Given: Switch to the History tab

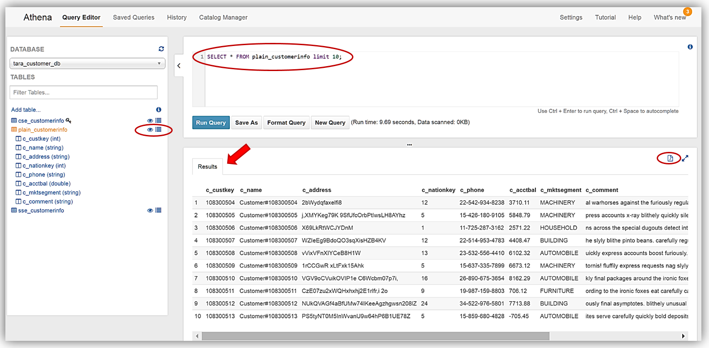Looking at the screenshot, I should click(177, 17).
